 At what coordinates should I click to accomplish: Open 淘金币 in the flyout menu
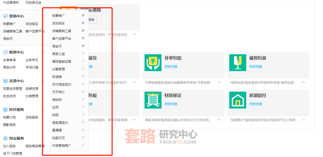pyautogui.click(x=57, y=46)
